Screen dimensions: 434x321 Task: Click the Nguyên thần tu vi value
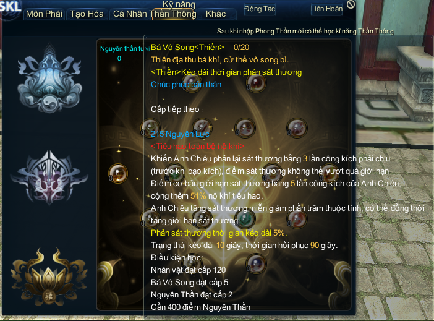(119, 58)
